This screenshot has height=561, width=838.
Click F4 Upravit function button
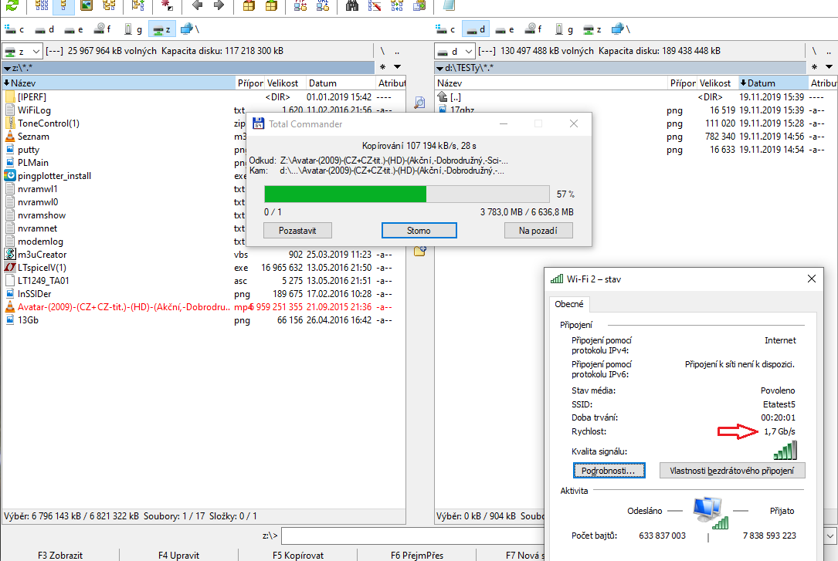click(178, 555)
